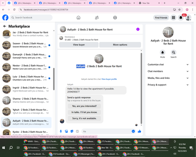Click Search Facebook field
Viewport: 196px width, 157px height.
(31, 18)
